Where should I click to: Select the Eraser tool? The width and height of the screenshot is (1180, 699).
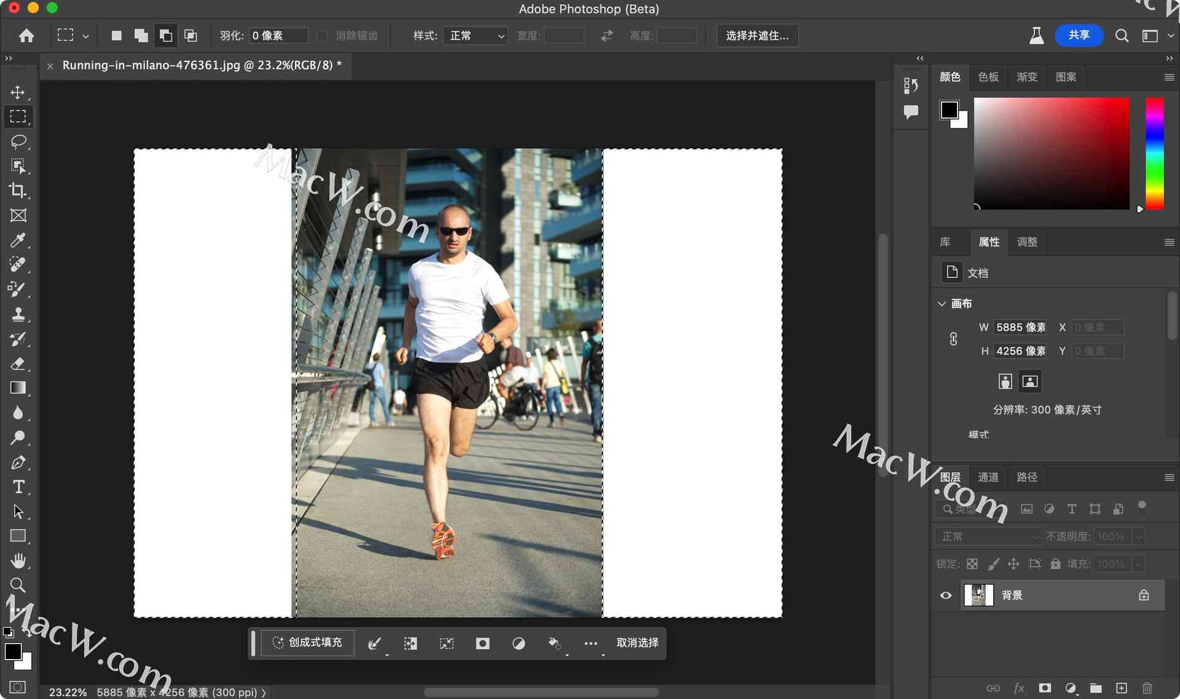coord(18,363)
